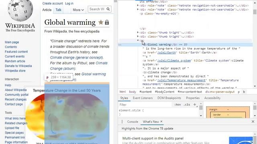This screenshot has width=257, height=144.
Task: Select html in the breadcrumb bar
Action: (x=122, y=92)
